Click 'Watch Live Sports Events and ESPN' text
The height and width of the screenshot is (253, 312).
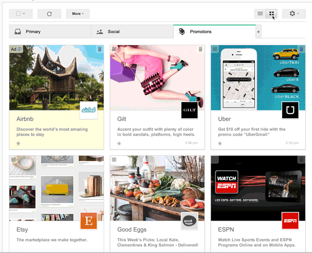coord(256,243)
